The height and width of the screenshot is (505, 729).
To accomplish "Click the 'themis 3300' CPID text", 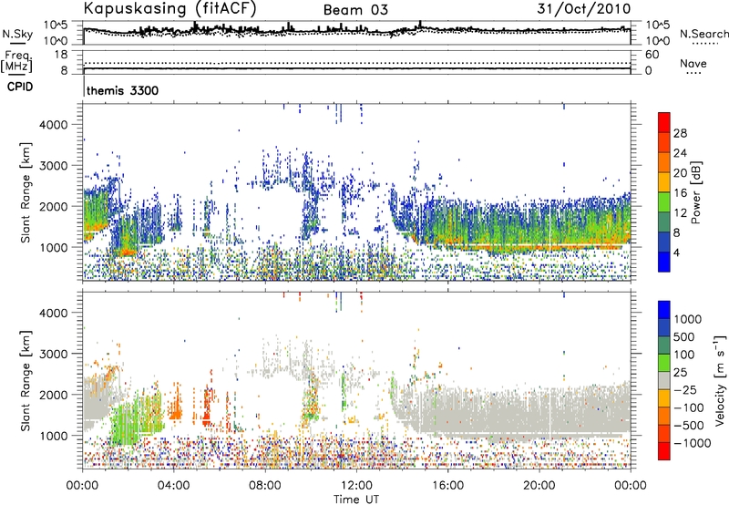I will click(123, 90).
